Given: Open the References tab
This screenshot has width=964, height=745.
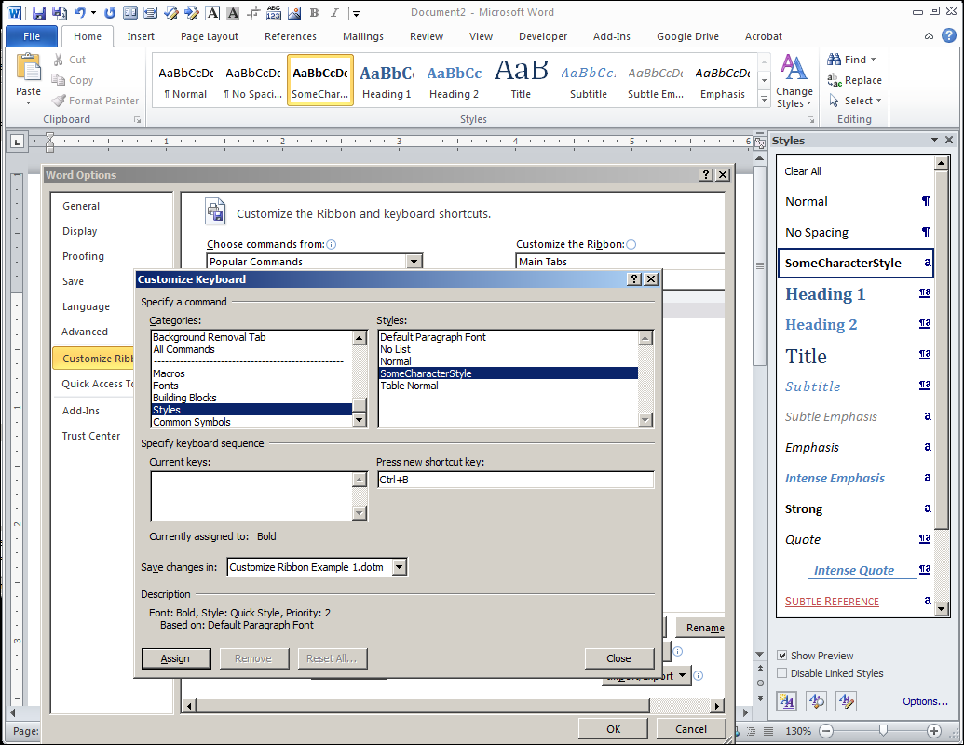Looking at the screenshot, I should tap(291, 36).
